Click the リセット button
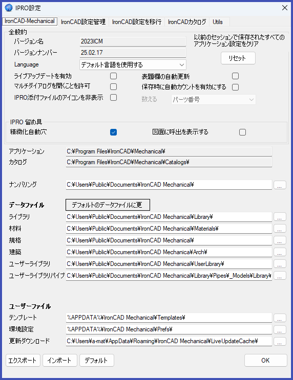Viewport: 293px width, 380px height. [x=238, y=58]
